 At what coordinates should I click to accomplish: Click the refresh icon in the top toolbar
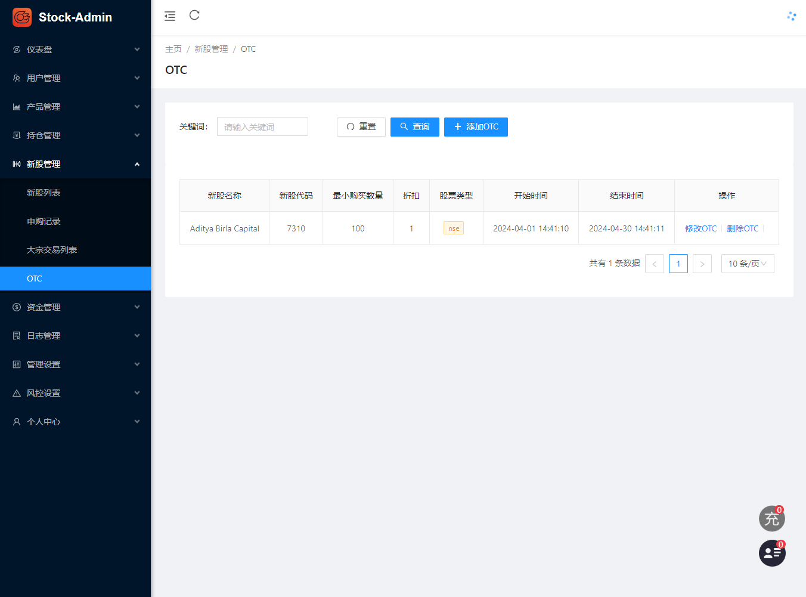(194, 16)
